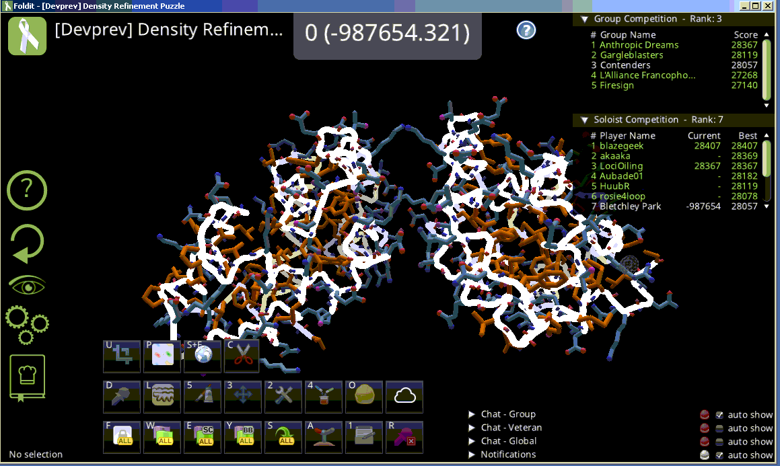Click the green gears settings icon

[27, 324]
